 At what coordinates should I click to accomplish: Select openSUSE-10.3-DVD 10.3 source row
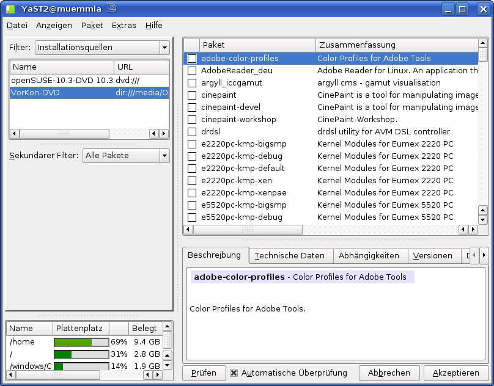coord(89,81)
